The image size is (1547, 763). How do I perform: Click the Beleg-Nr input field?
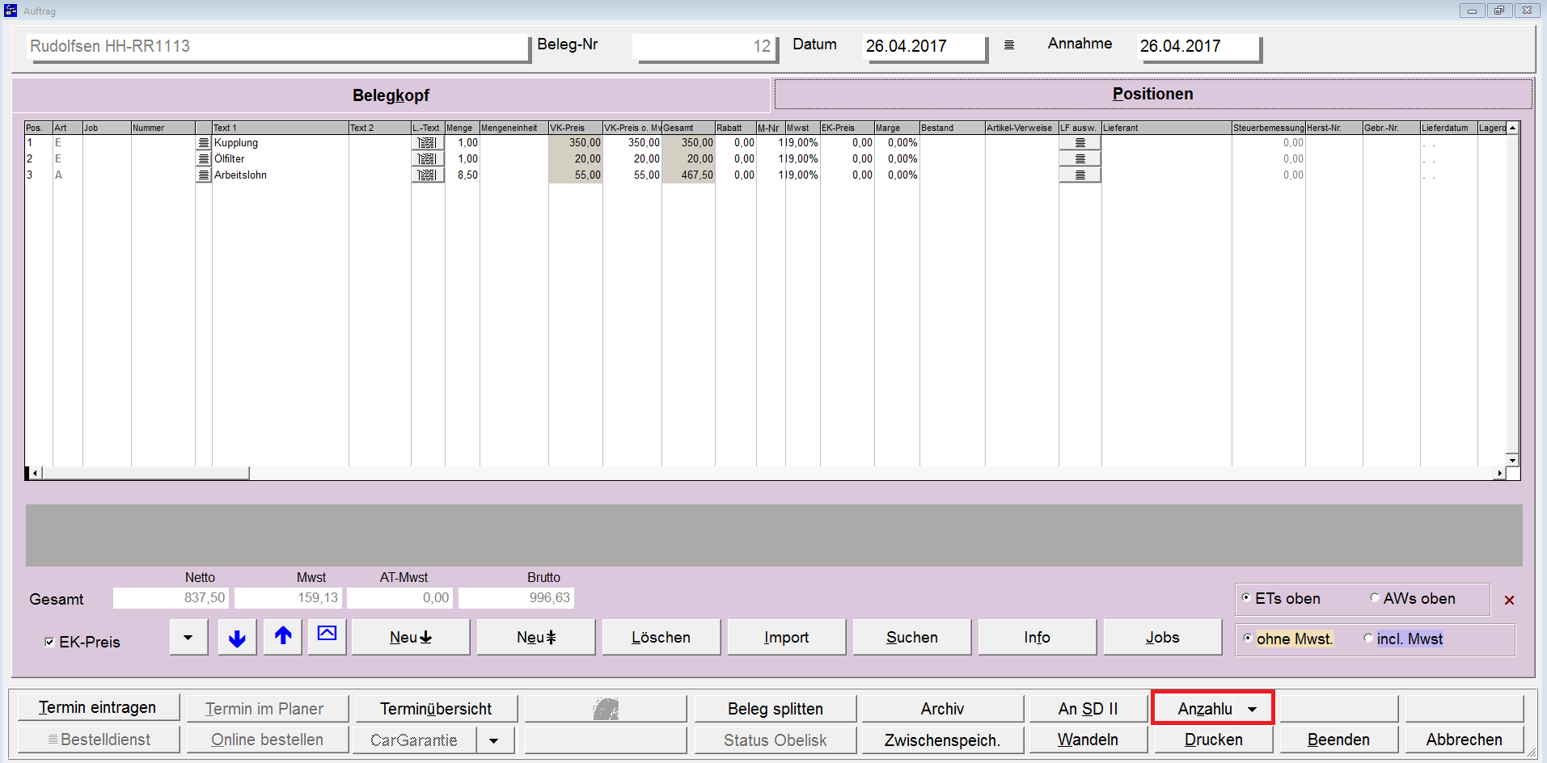click(x=704, y=46)
